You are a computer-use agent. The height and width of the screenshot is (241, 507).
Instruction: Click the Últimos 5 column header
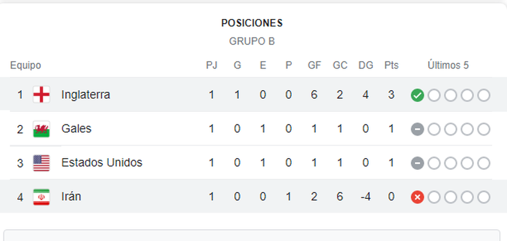point(448,66)
